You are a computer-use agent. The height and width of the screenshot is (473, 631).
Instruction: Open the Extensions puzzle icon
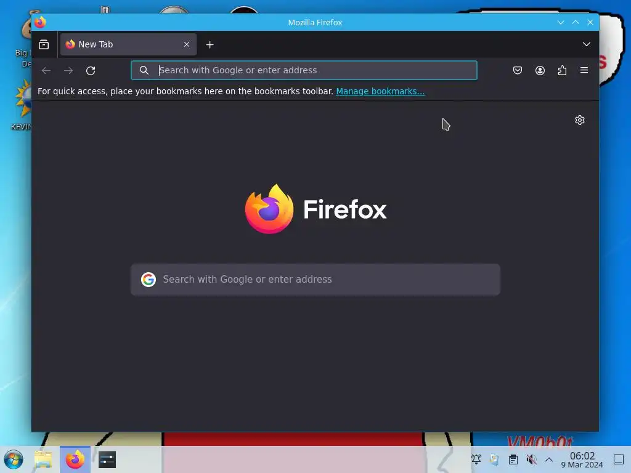pyautogui.click(x=562, y=71)
